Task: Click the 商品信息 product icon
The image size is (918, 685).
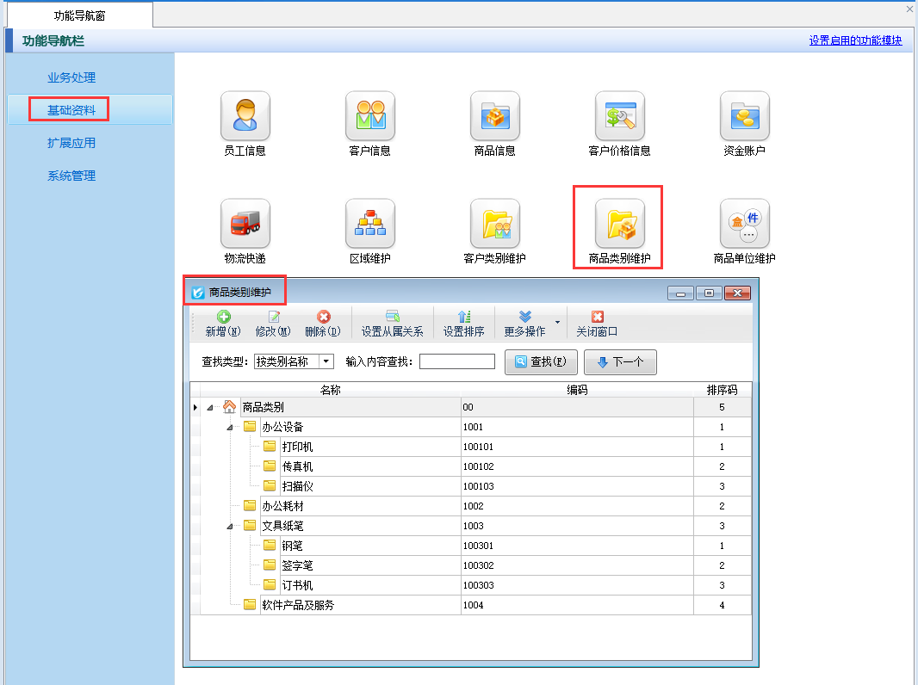Action: pyautogui.click(x=495, y=116)
